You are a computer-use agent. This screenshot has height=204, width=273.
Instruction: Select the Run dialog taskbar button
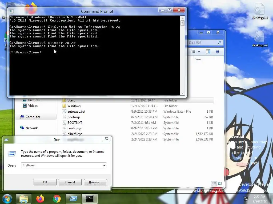(73, 199)
